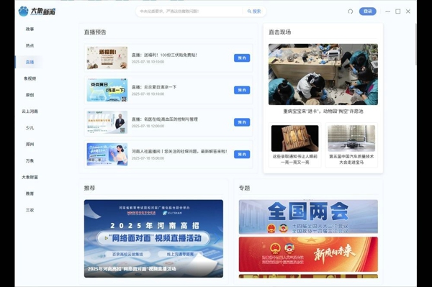Click the 直击现场 section heading

coord(279,32)
